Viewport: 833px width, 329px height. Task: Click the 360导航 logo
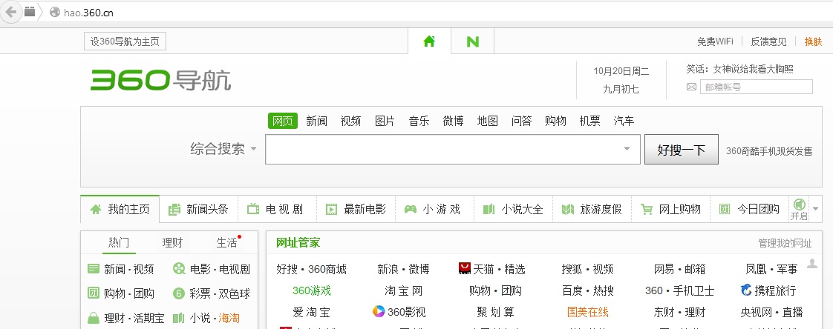[161, 80]
